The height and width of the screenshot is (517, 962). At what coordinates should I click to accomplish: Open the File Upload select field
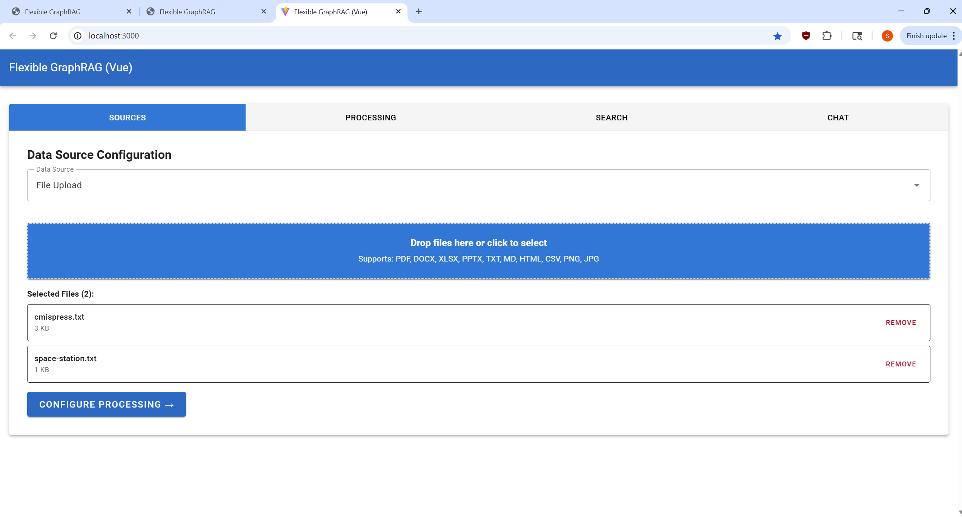[453, 185]
